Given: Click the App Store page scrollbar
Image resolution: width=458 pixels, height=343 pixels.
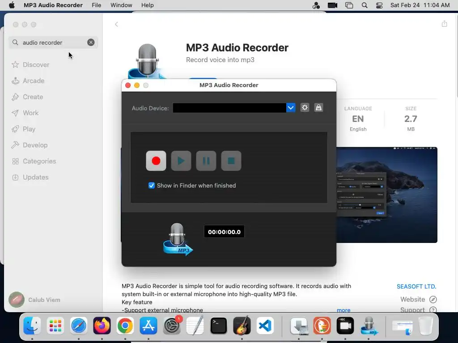Looking at the screenshot, I should (x=456, y=56).
